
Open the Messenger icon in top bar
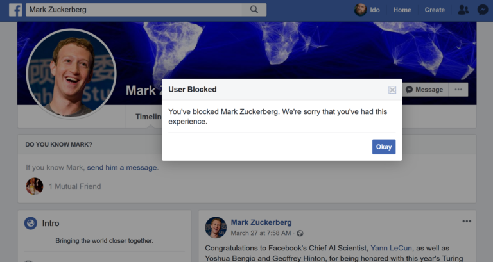[x=483, y=10]
